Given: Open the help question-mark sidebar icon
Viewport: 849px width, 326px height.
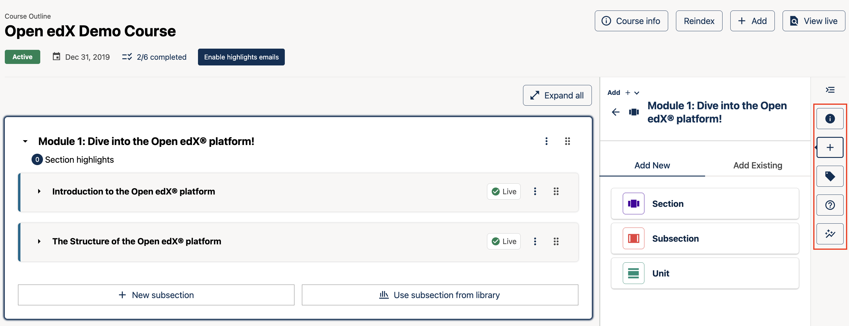Looking at the screenshot, I should pyautogui.click(x=829, y=205).
